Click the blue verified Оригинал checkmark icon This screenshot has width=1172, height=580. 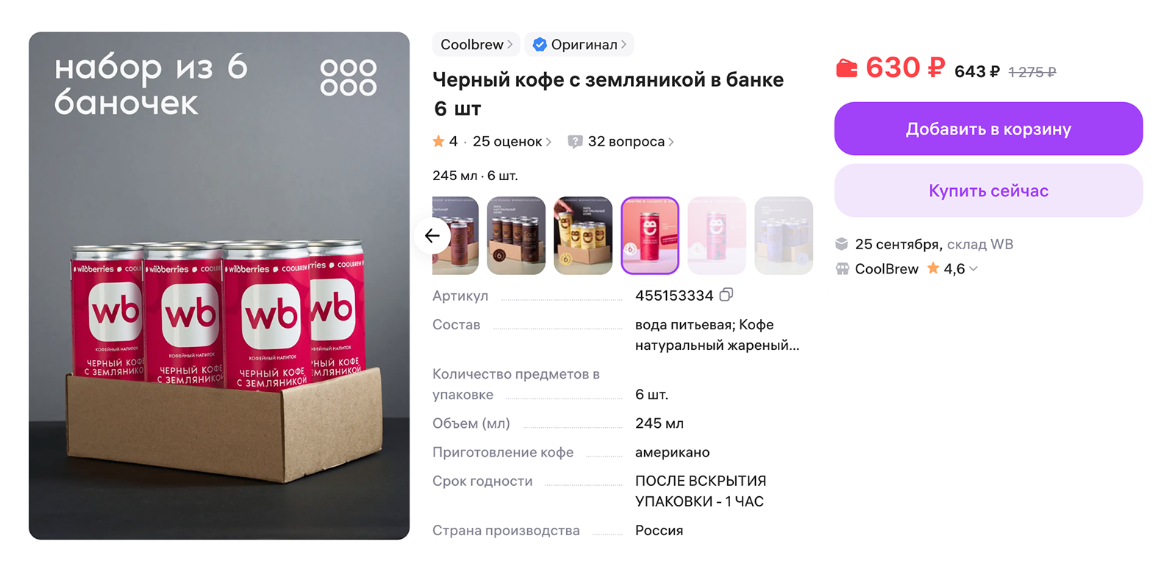click(x=540, y=45)
